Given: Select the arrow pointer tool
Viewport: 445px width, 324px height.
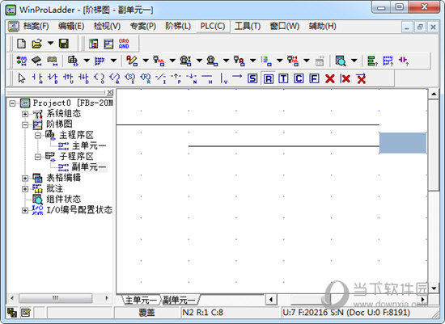Looking at the screenshot, I should point(22,78).
